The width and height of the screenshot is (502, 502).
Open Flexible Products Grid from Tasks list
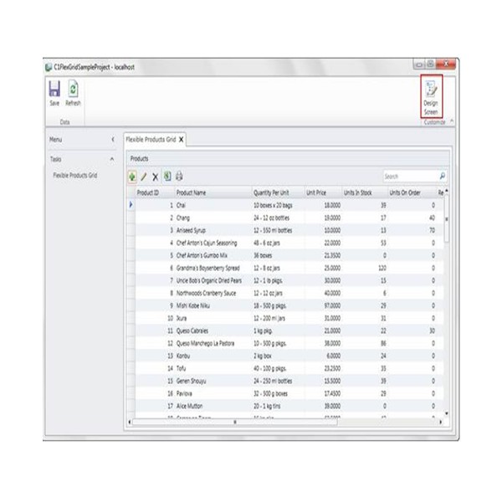75,176
